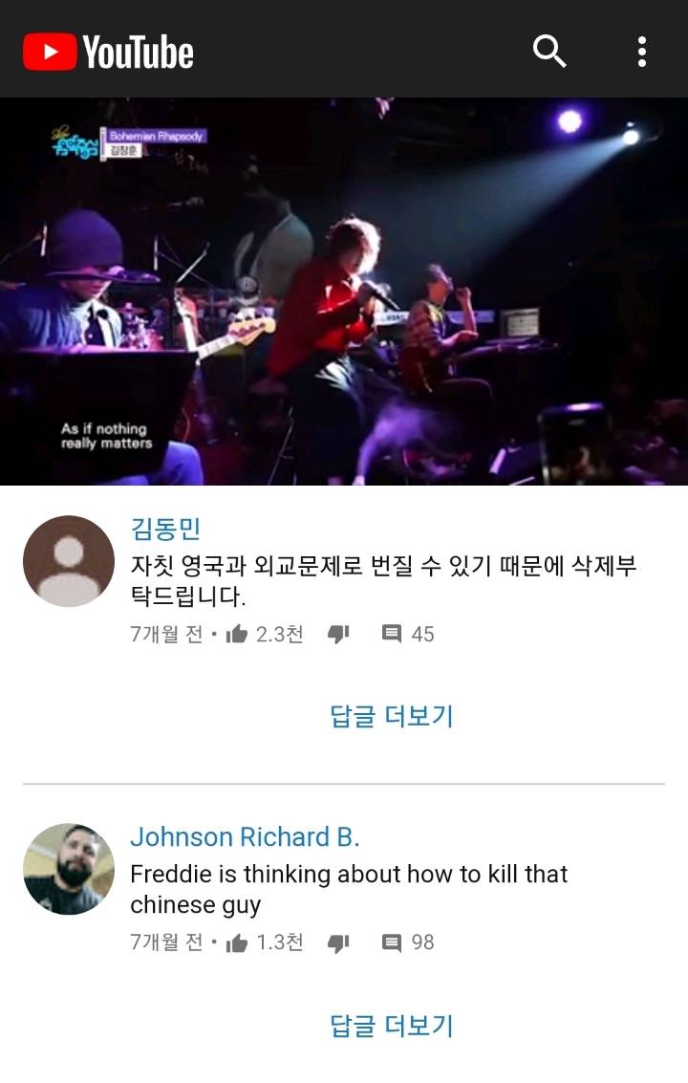Open YouTube search magnifier icon
The image size is (688, 1083).
pyautogui.click(x=549, y=51)
